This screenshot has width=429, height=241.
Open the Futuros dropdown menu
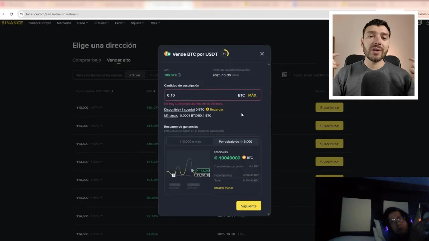click(x=102, y=23)
